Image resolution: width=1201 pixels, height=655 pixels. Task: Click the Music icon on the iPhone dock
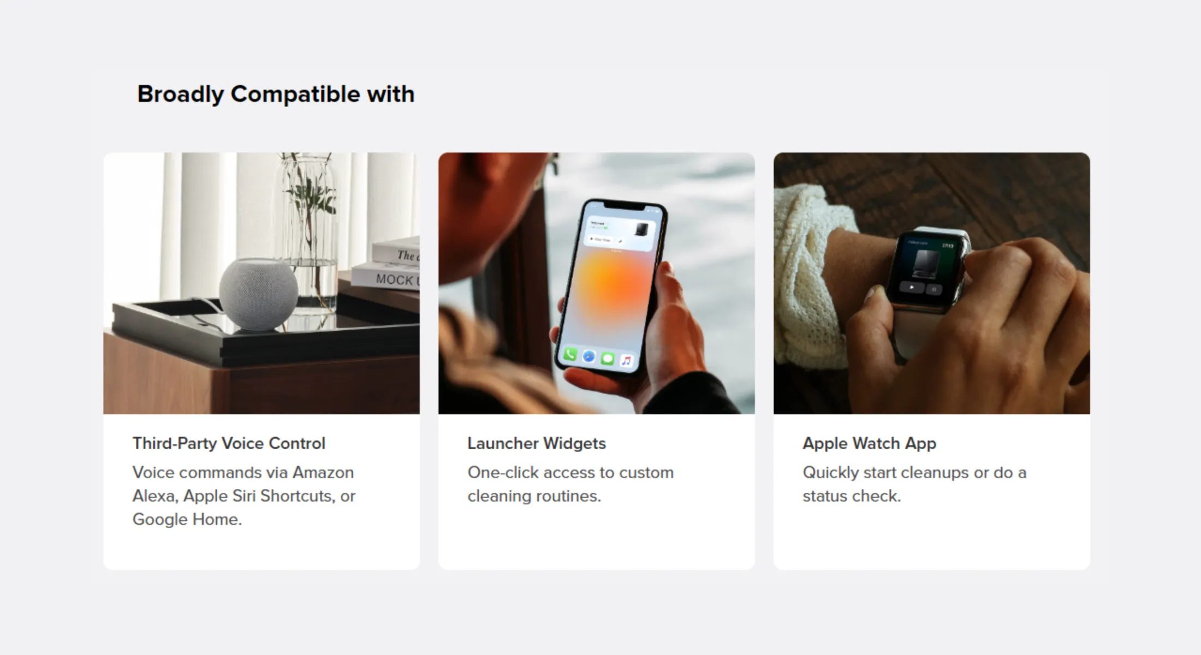coord(627,360)
